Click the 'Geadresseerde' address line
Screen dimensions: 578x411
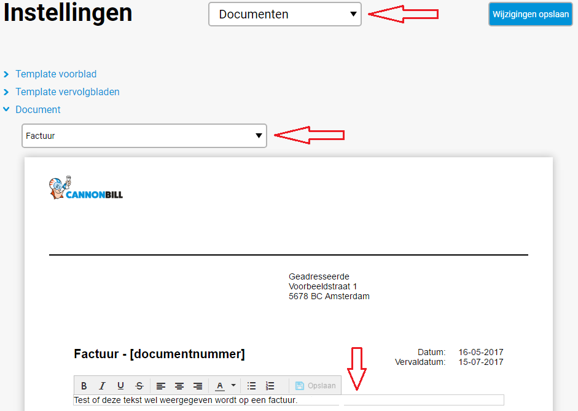(x=319, y=276)
